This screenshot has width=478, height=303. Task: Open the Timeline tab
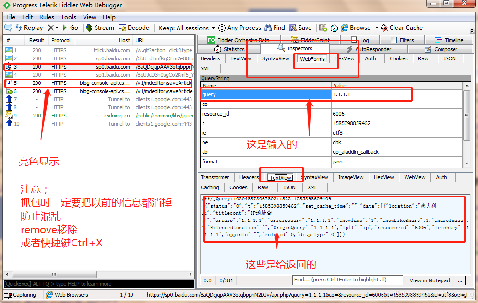pyautogui.click(x=449, y=40)
